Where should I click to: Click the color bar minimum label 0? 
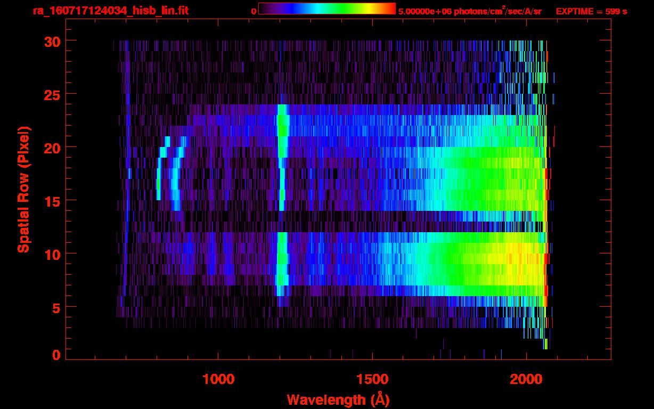pos(254,11)
